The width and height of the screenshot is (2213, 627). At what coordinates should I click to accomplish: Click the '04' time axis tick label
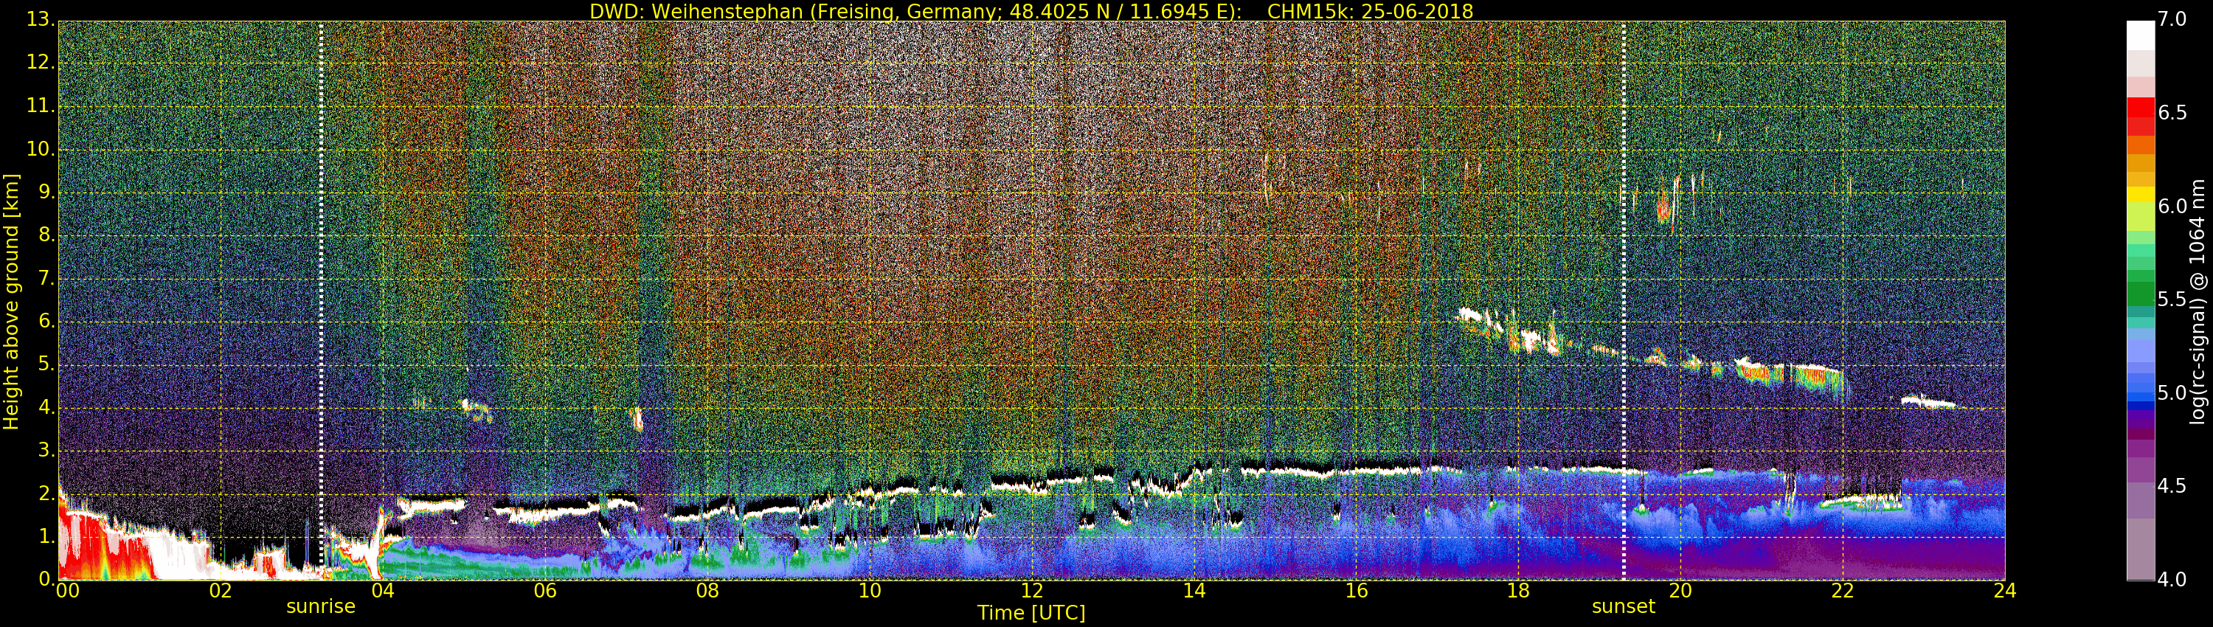(383, 590)
